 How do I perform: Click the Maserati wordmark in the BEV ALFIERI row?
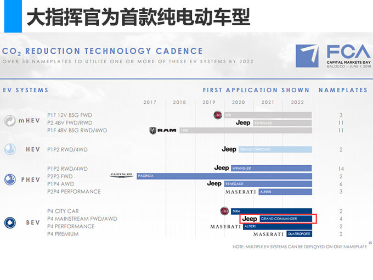click(x=225, y=227)
